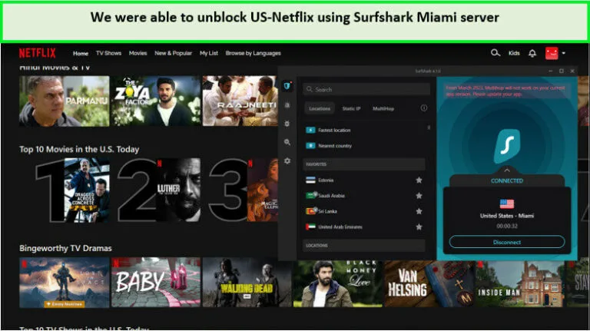Open My List on Netflix
The image size is (590, 331).
tap(209, 53)
